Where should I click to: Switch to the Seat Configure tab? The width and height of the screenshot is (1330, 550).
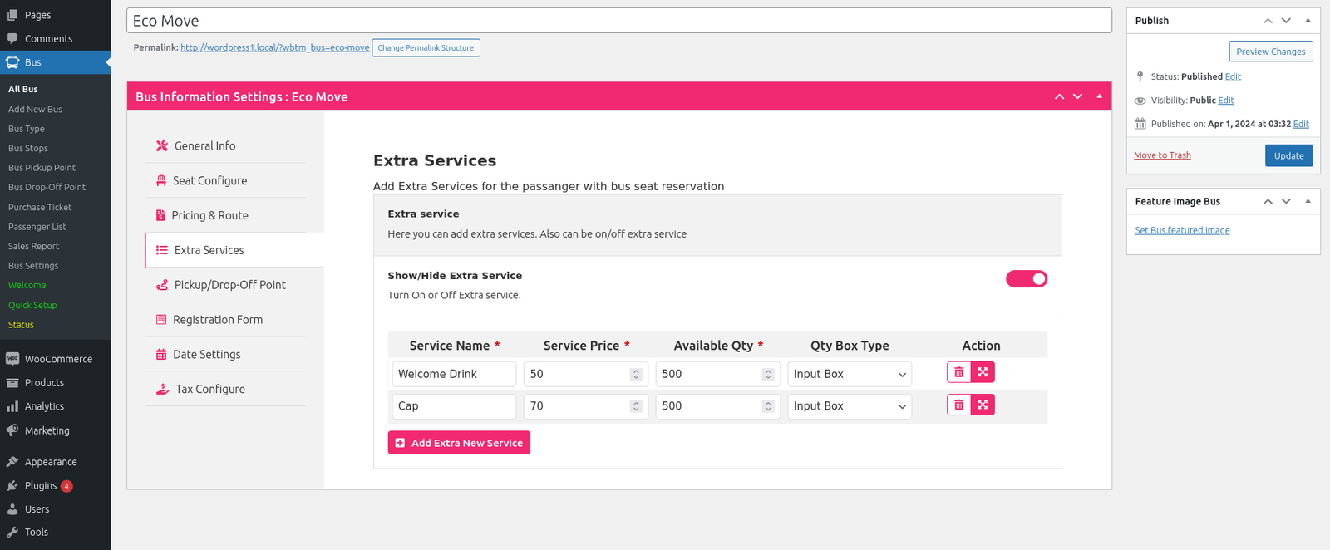tap(209, 180)
